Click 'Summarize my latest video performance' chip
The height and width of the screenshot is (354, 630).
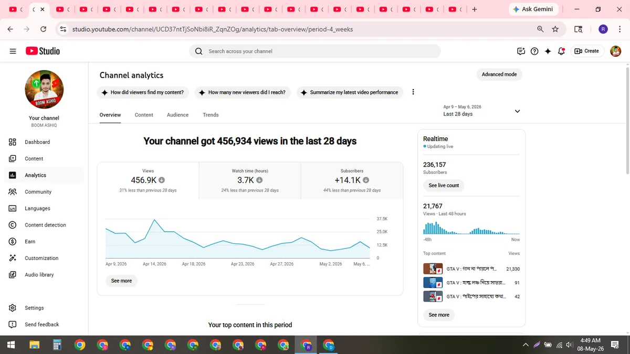350,92
